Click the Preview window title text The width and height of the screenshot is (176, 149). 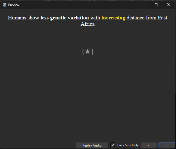(x=14, y=5)
